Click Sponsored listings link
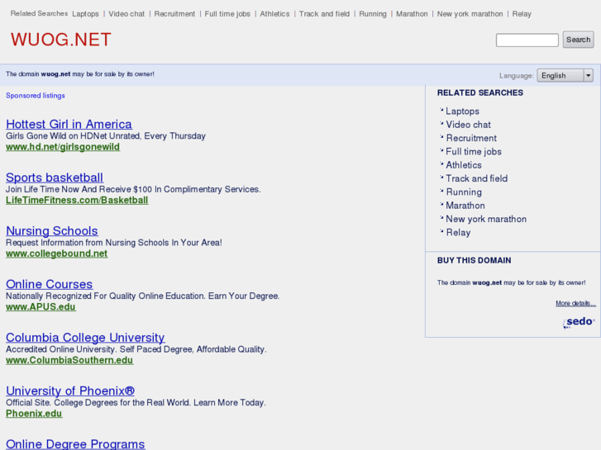The image size is (601, 450). (36, 96)
